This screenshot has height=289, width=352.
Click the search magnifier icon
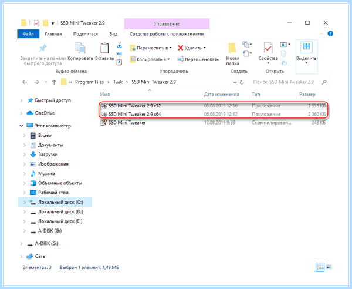point(324,82)
